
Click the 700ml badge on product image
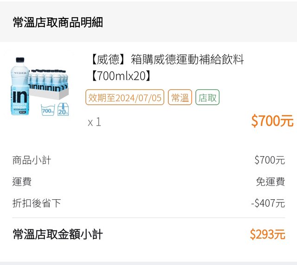[48, 111]
